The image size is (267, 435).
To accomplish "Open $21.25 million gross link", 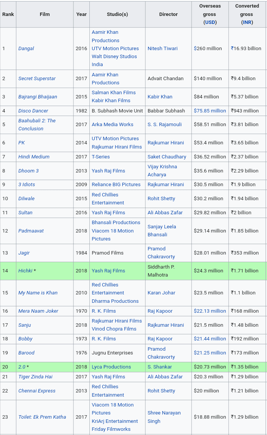I will tap(210, 353).
